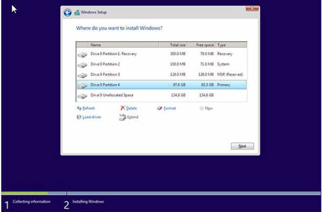Click drive icon for Unallocated Space

tap(82, 96)
